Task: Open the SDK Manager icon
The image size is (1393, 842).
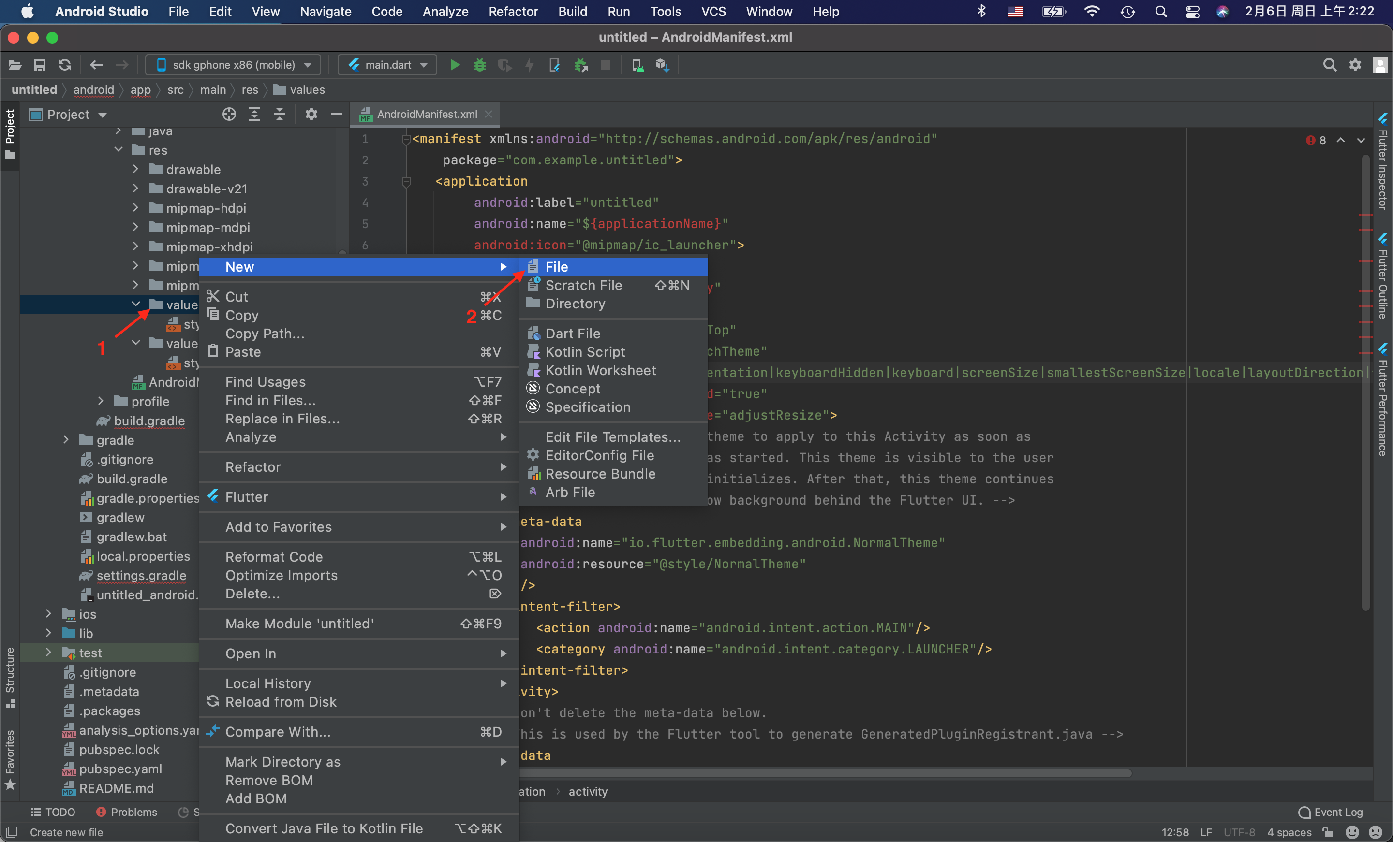Action: point(662,65)
